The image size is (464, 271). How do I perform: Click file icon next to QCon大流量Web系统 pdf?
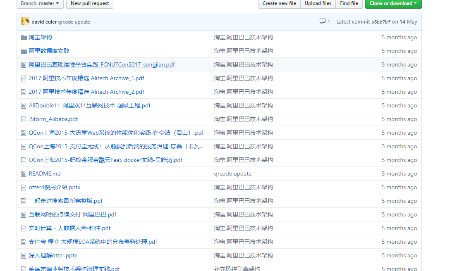24,133
